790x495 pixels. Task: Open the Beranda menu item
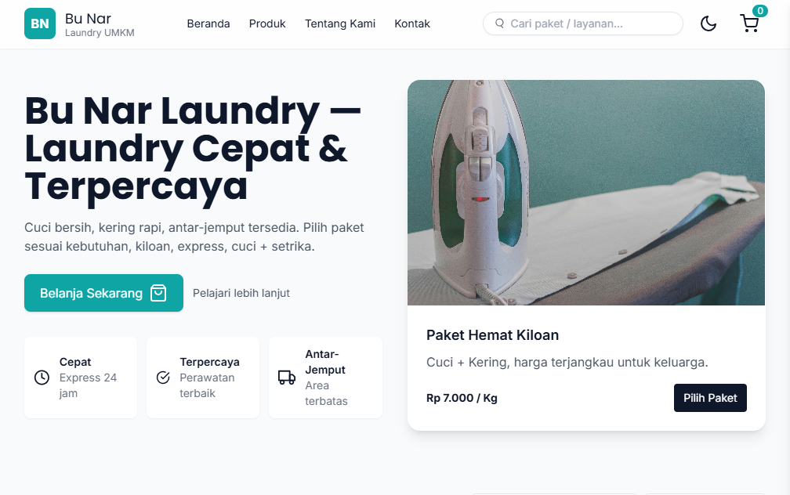(x=208, y=23)
